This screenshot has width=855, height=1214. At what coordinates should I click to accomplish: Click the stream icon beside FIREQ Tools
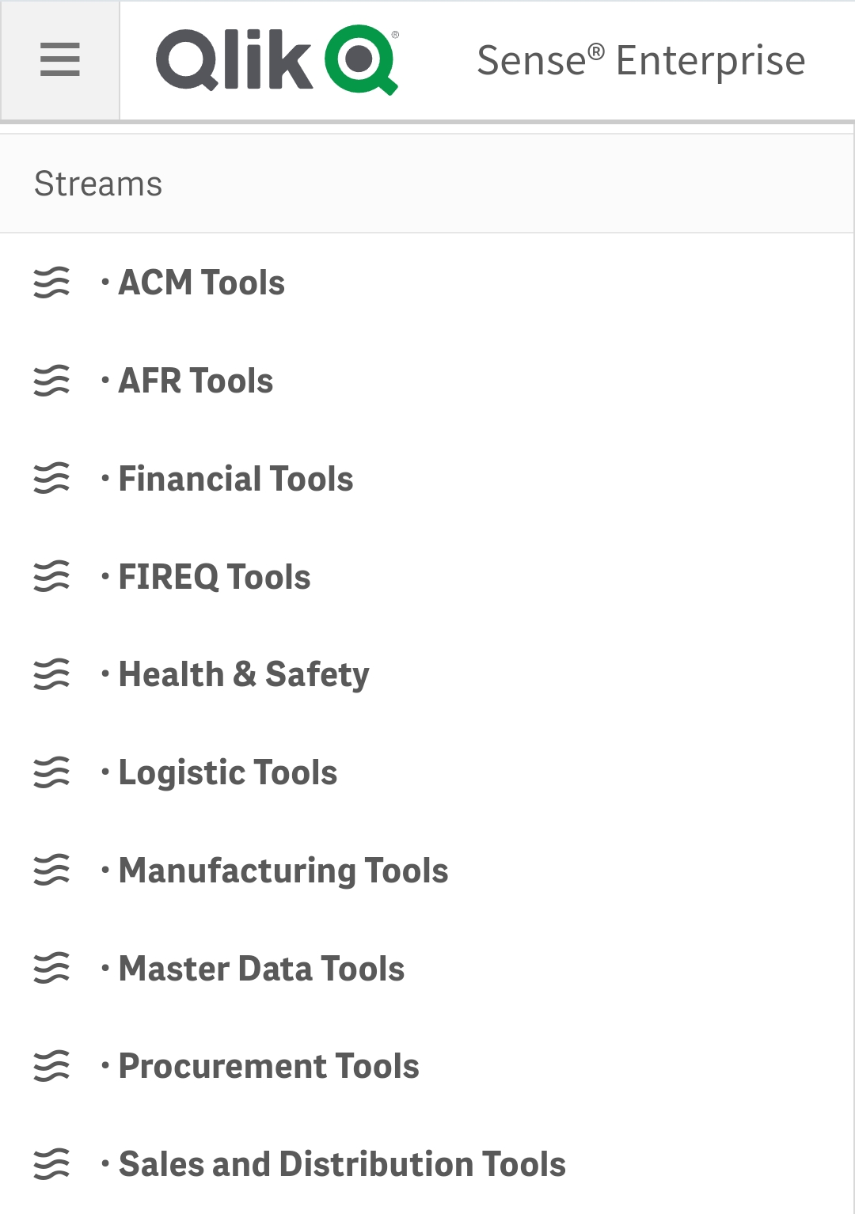click(x=51, y=576)
